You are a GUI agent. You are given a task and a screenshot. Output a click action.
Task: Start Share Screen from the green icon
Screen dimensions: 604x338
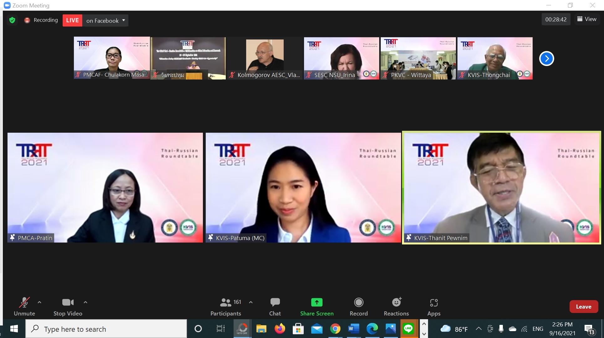coord(317,307)
